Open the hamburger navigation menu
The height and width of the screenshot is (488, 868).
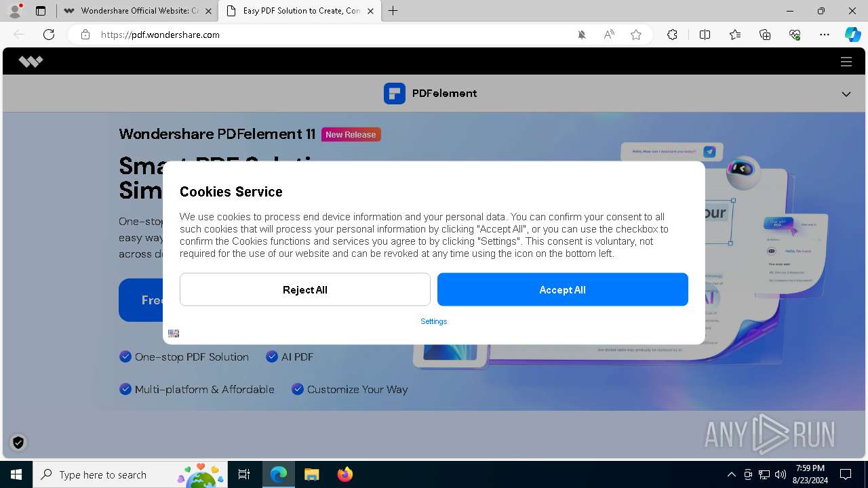click(846, 62)
